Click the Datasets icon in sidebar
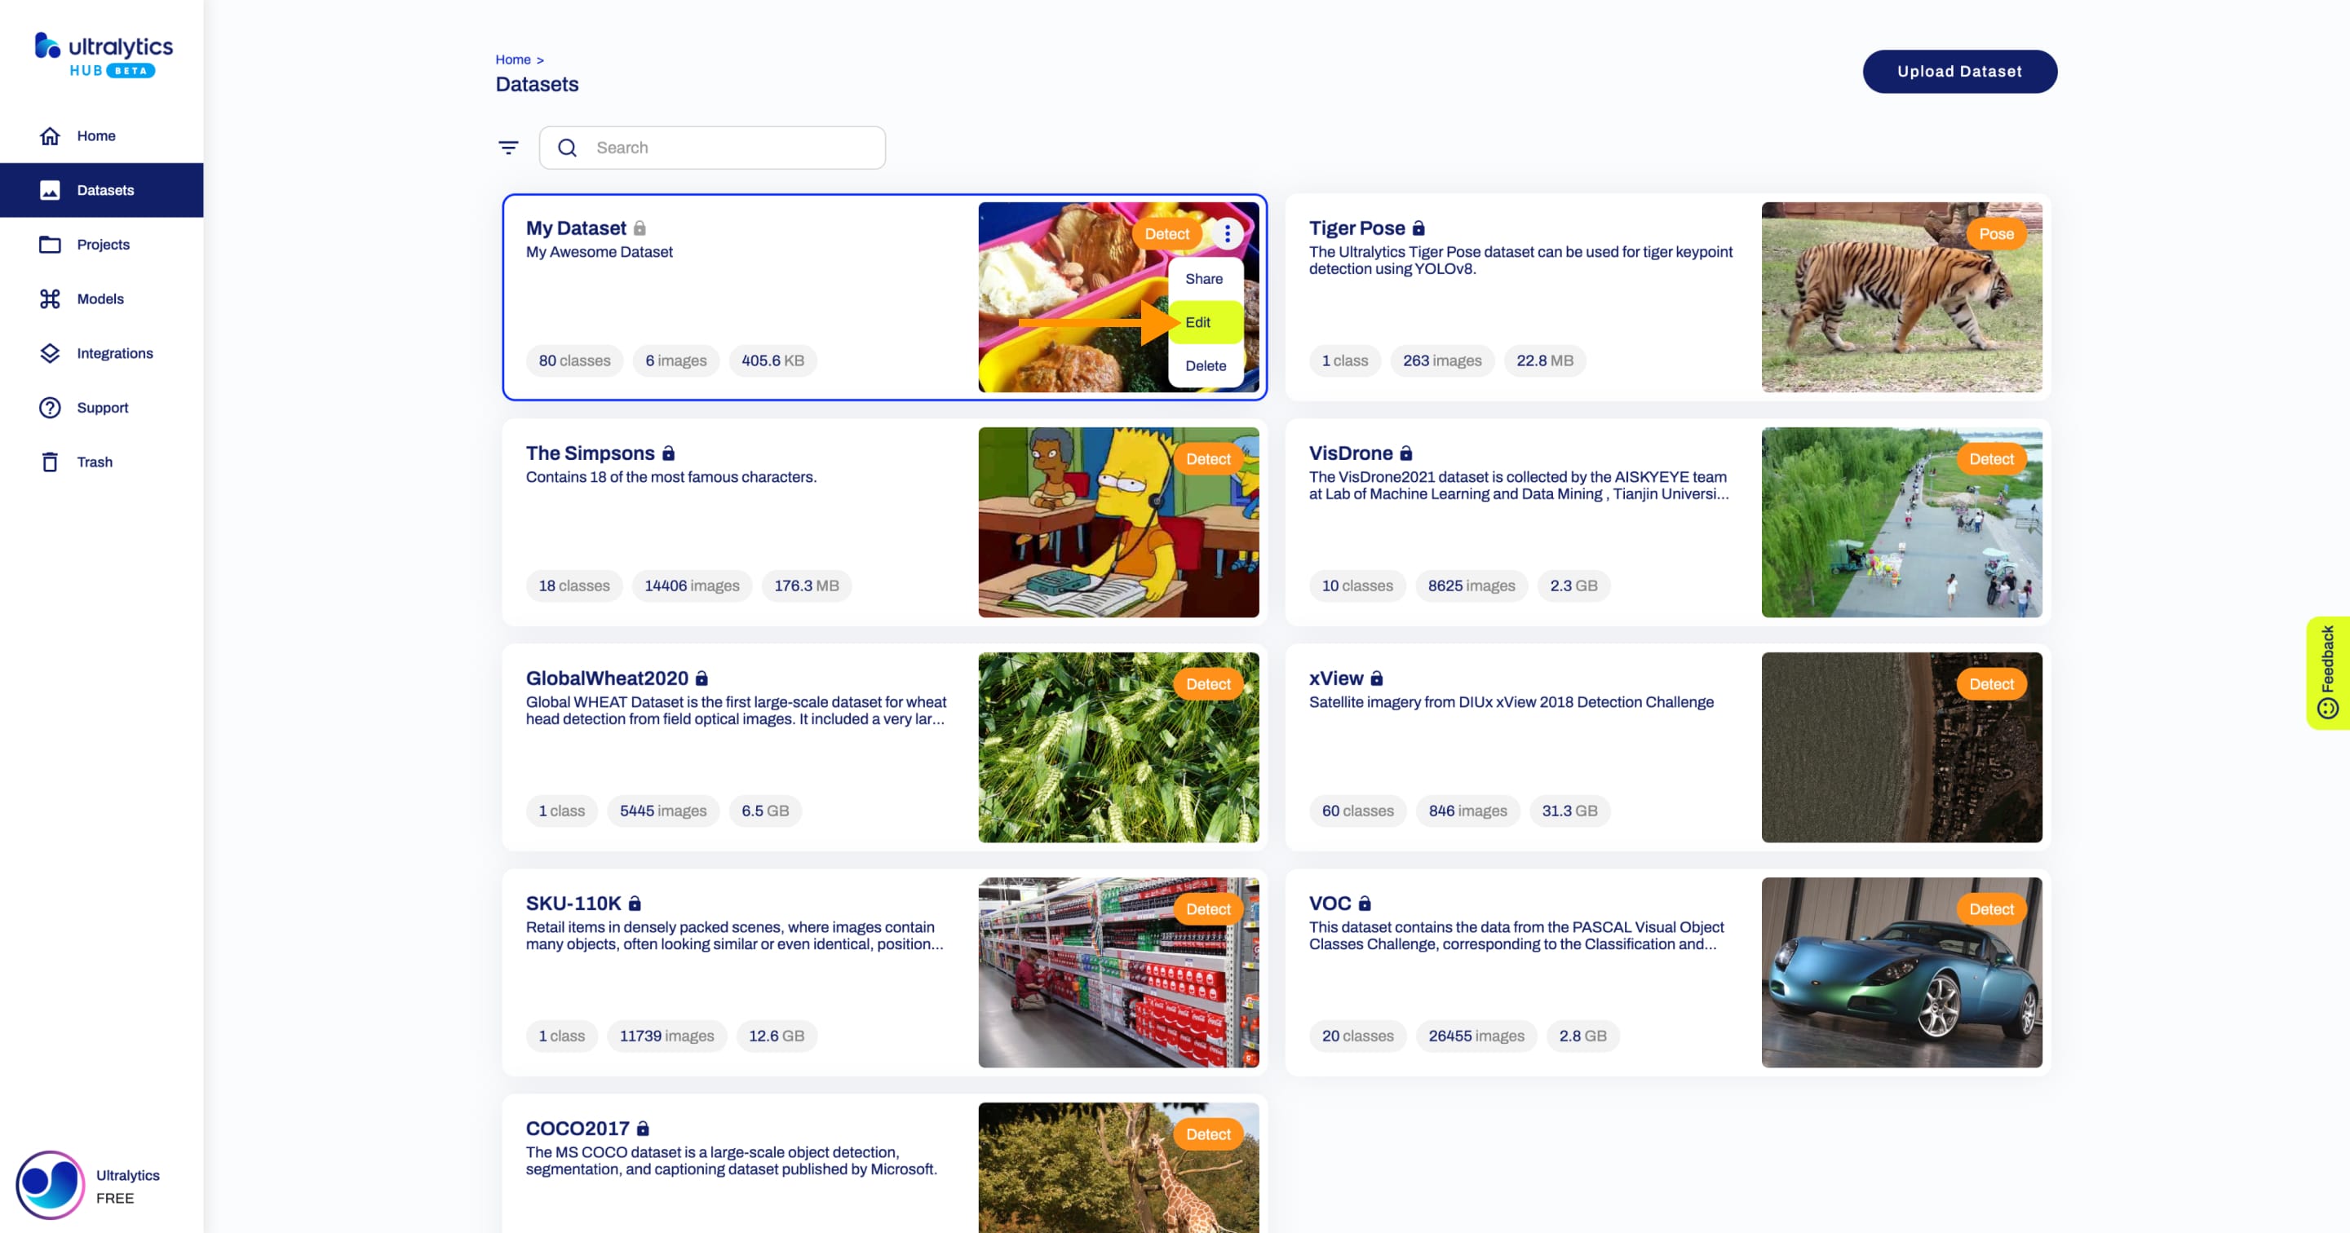 click(50, 189)
